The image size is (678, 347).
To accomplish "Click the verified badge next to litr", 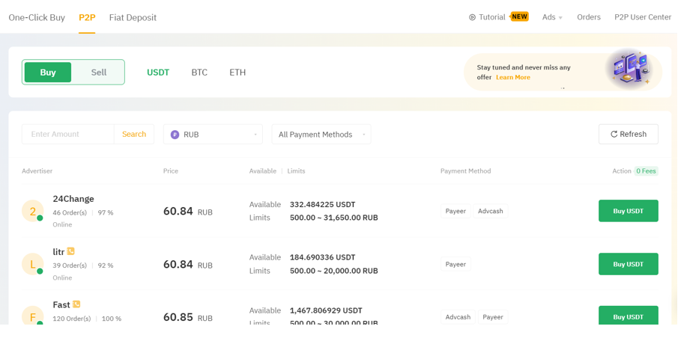I will [70, 251].
